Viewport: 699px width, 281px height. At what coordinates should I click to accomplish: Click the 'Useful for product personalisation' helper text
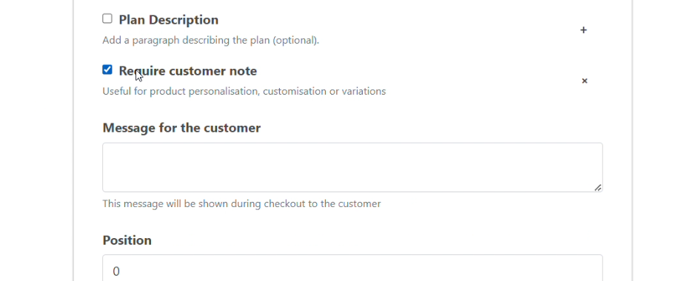pos(244,91)
